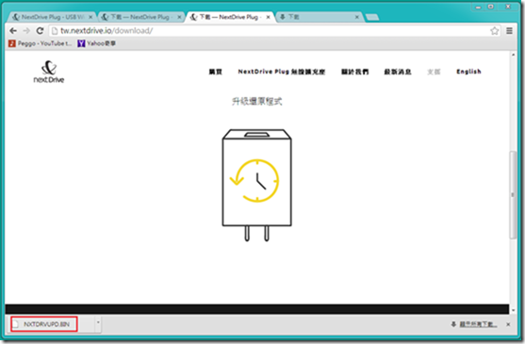525x344 pixels.
Task: Switch to the first NextDrive Plug - USB tab
Action: pos(53,17)
